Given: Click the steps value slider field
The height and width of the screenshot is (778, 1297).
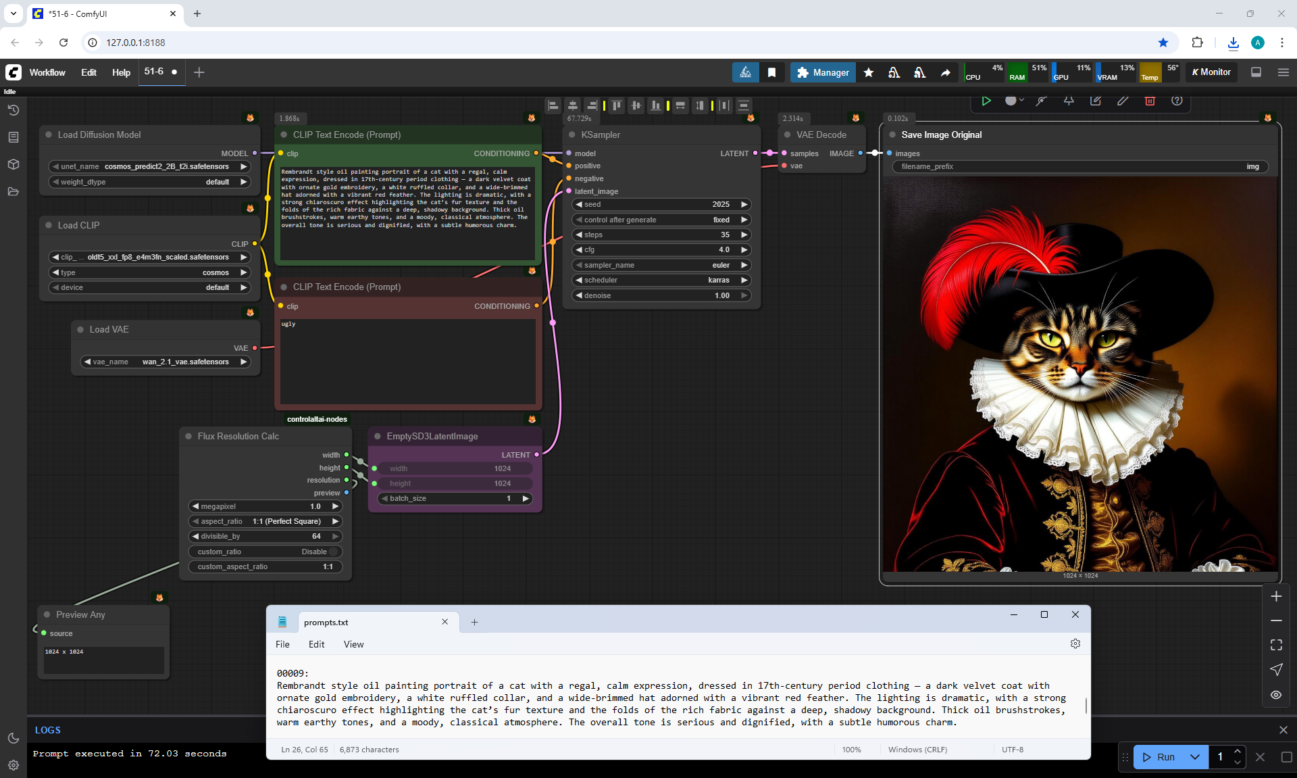Looking at the screenshot, I should (x=661, y=235).
